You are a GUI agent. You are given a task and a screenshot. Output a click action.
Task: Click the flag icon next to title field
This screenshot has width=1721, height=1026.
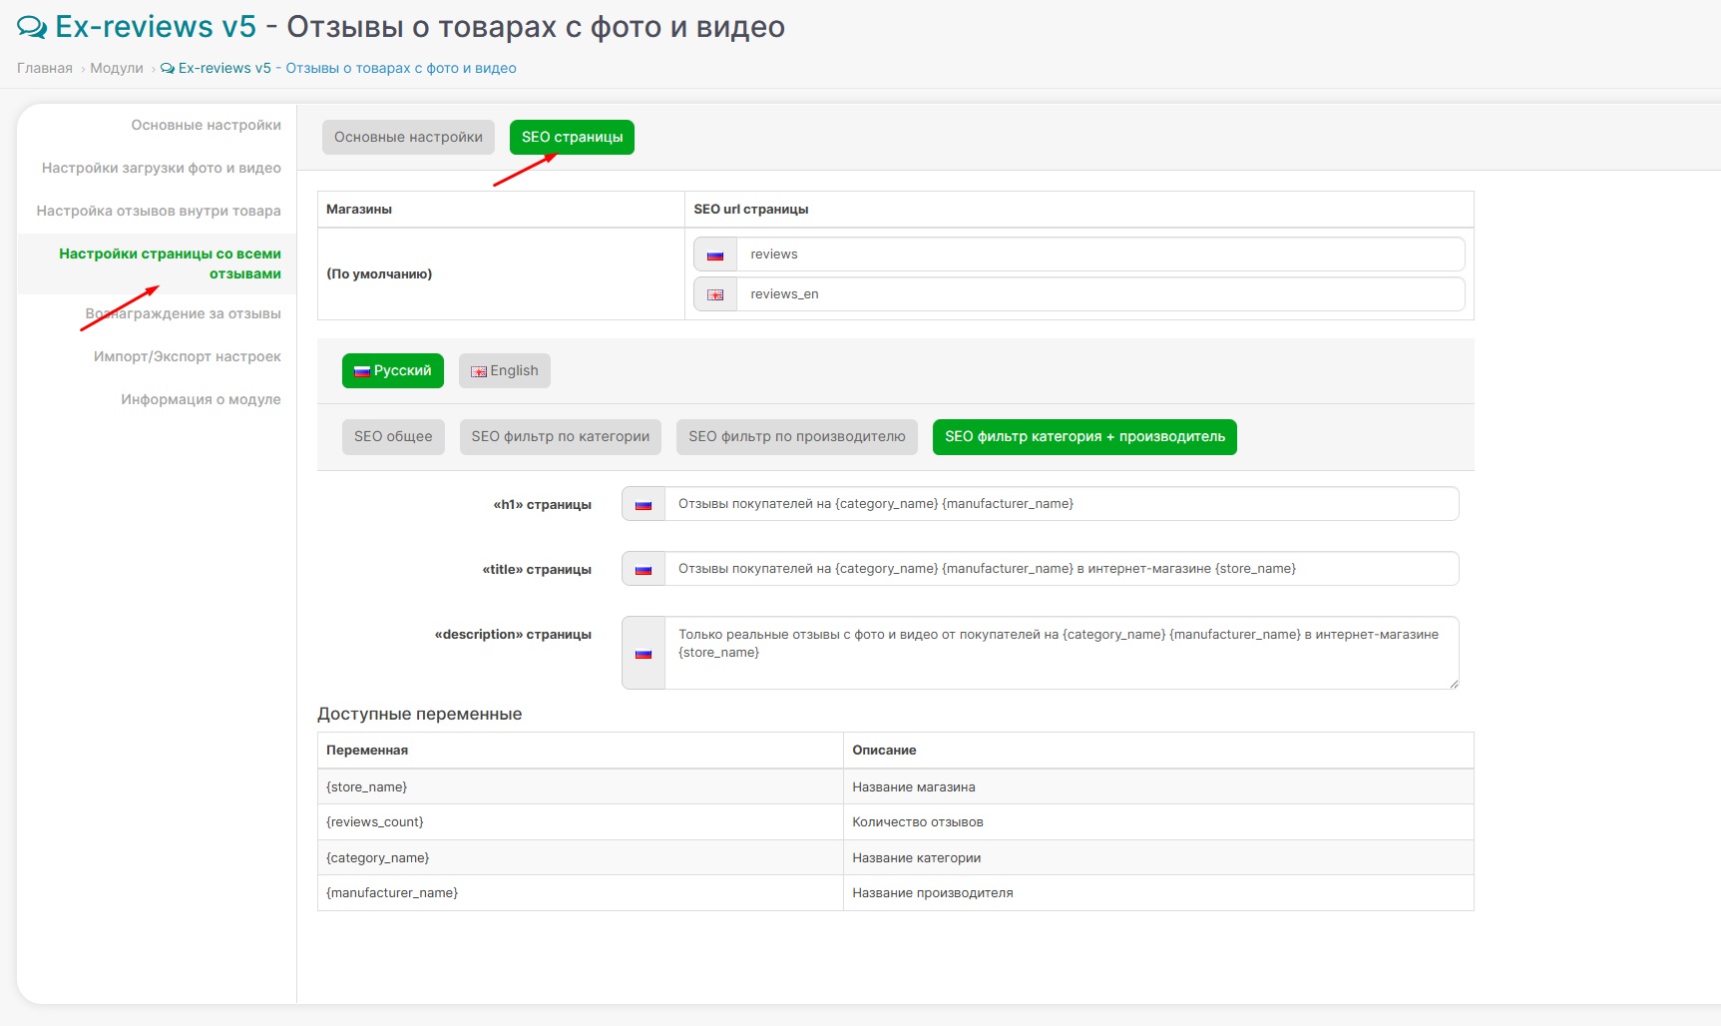point(644,569)
